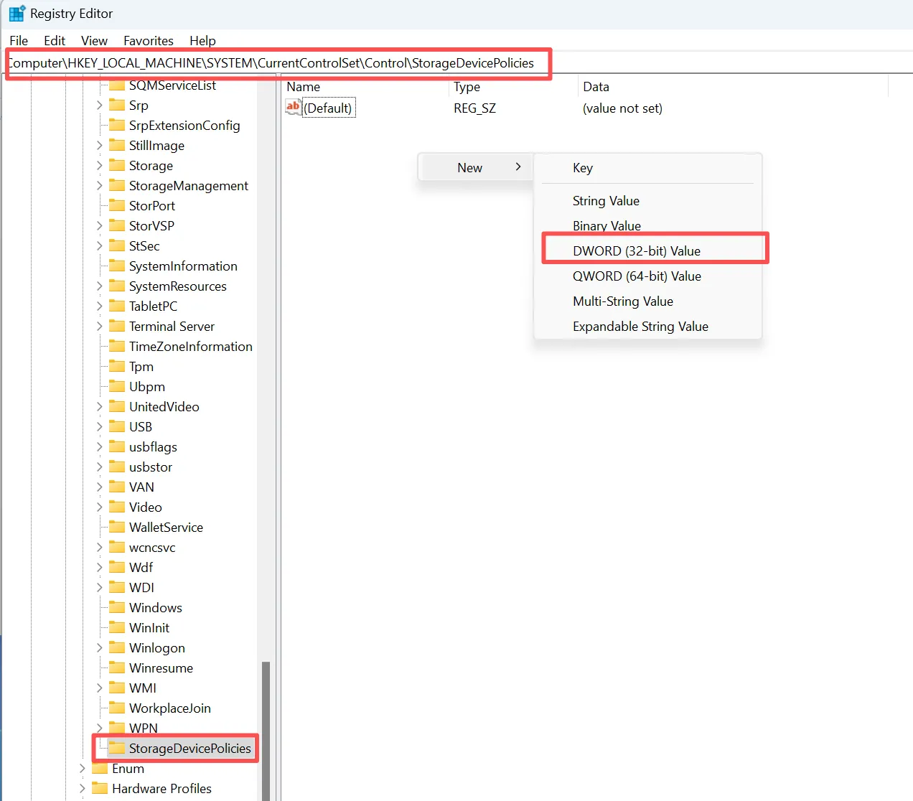Click the (Default) string value icon

[x=293, y=108]
